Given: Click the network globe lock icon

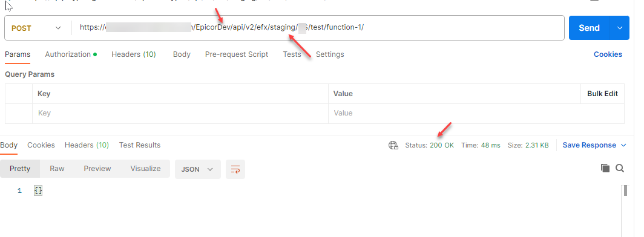Looking at the screenshot, I should tap(393, 145).
